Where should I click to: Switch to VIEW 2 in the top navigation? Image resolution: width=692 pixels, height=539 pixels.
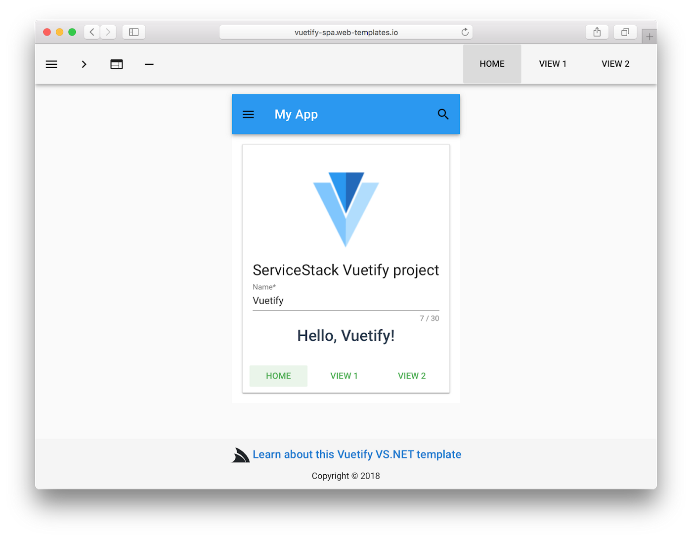(615, 63)
